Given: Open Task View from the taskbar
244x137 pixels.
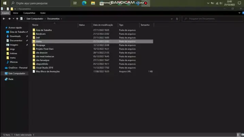Looking at the screenshot, I should [x=75, y=3].
